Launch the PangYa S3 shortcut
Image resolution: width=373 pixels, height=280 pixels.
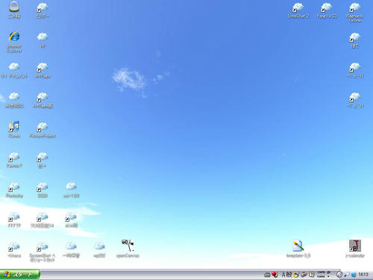[327, 7]
